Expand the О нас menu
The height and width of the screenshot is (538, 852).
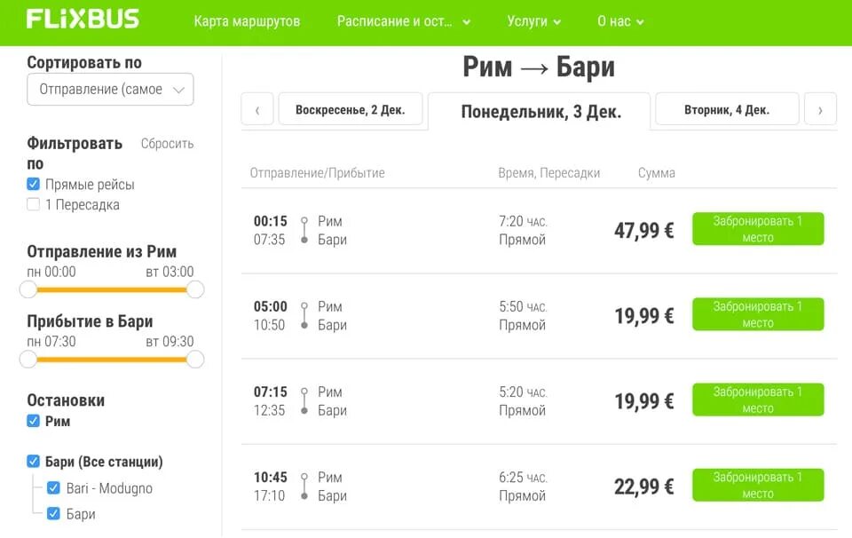pyautogui.click(x=620, y=21)
